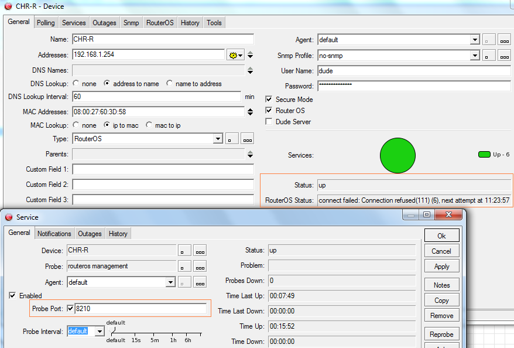Image resolution: width=514 pixels, height=348 pixels.
Task: Toggle the Router OS checkbox
Action: pos(269,110)
